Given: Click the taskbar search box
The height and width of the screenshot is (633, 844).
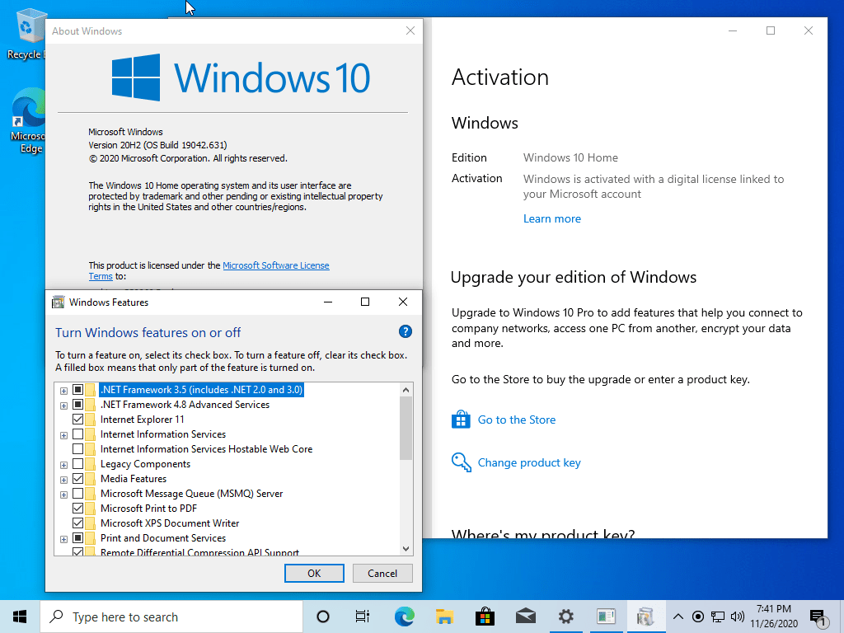Looking at the screenshot, I should click(x=171, y=617).
